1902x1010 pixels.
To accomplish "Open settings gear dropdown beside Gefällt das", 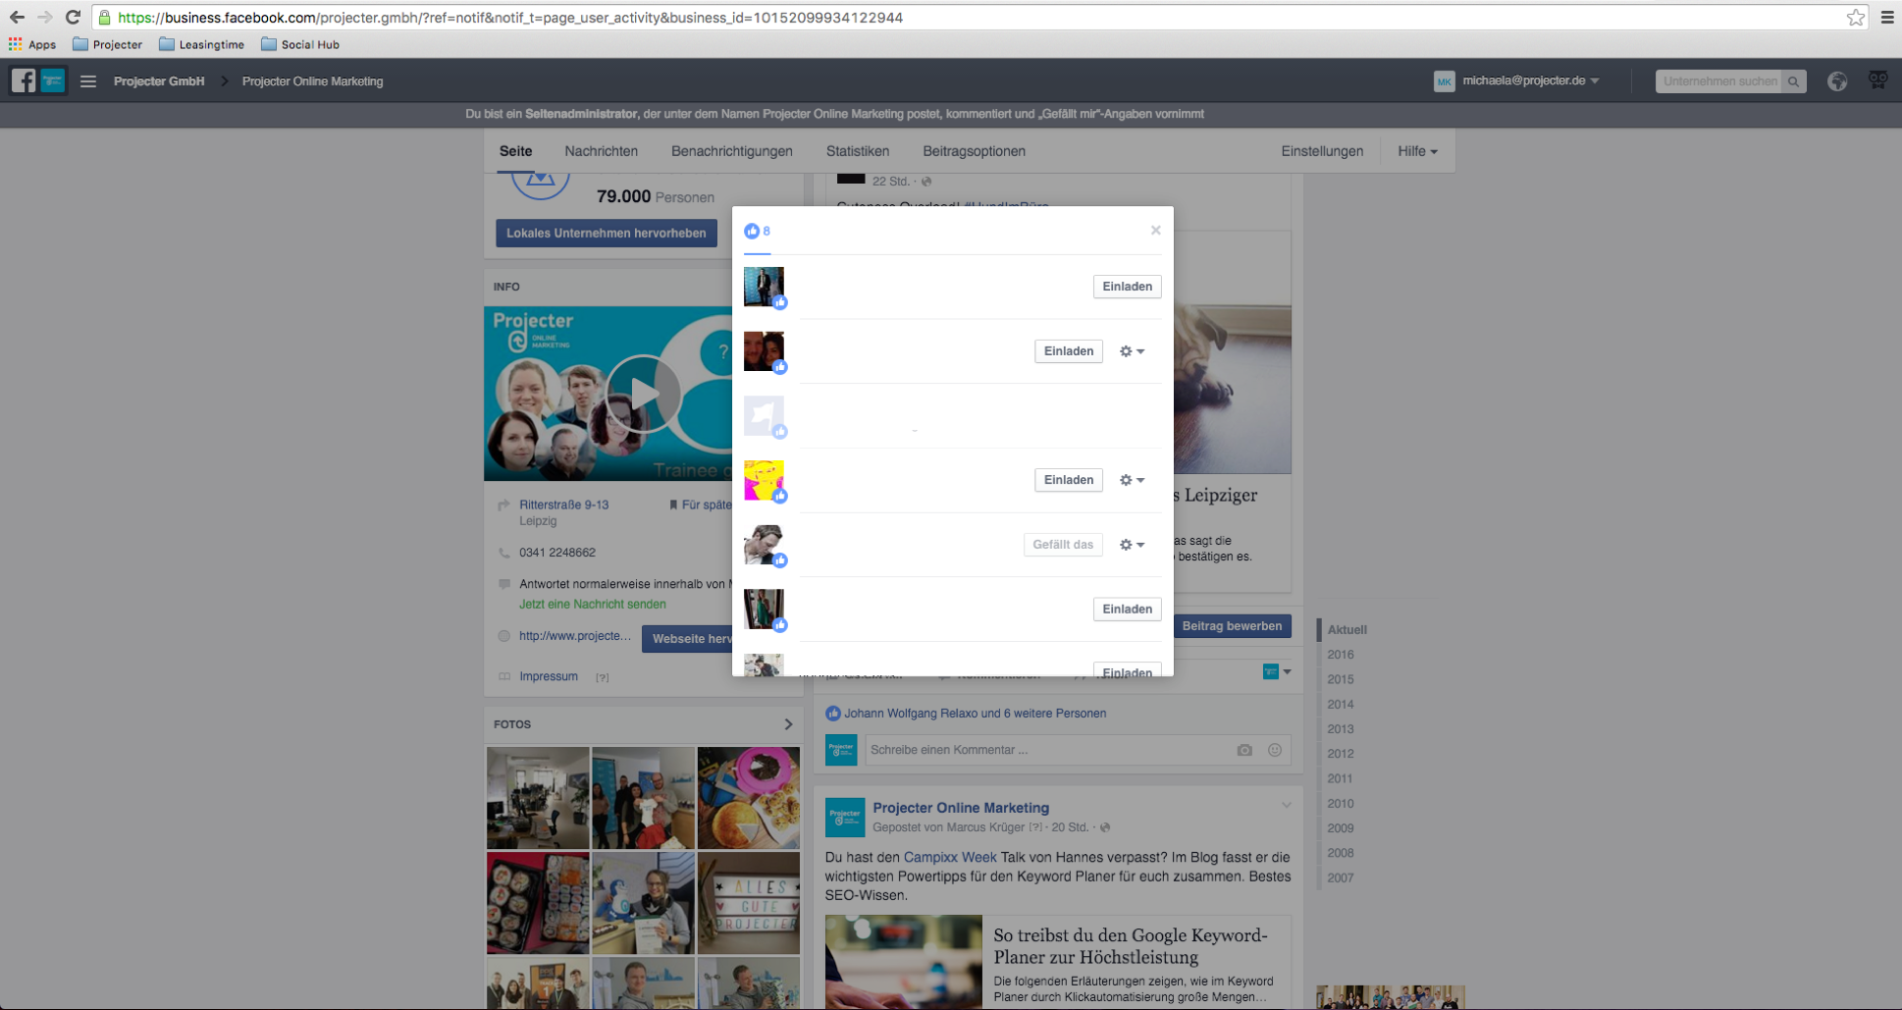I will [1133, 545].
